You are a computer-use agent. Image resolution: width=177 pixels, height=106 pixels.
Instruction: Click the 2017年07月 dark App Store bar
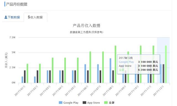click(100, 77)
